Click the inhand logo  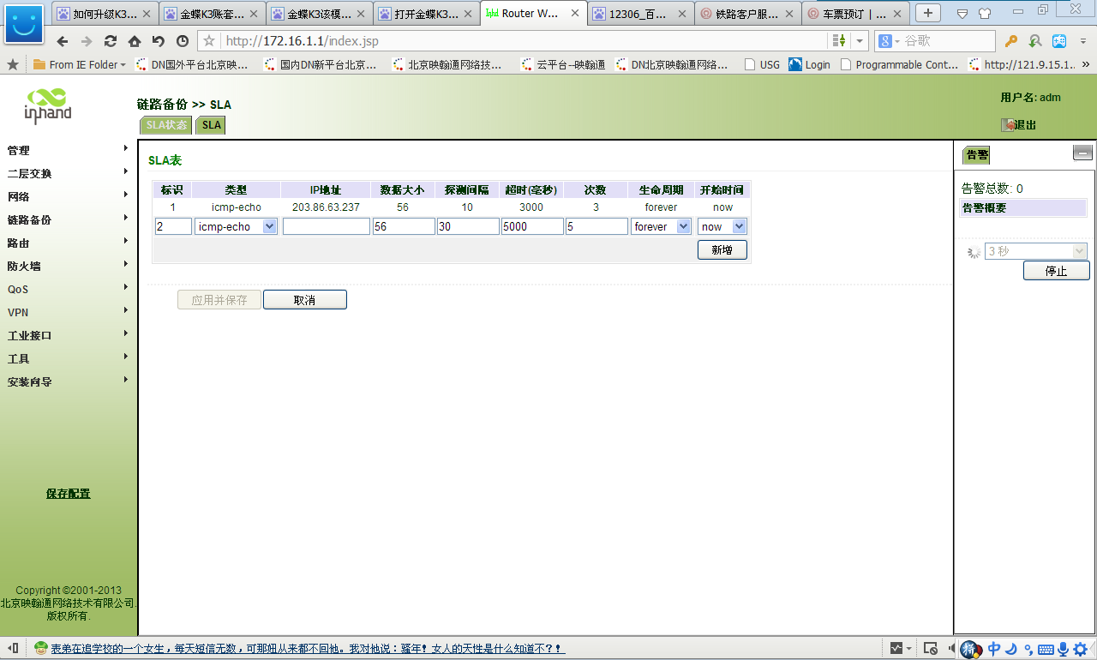47,106
